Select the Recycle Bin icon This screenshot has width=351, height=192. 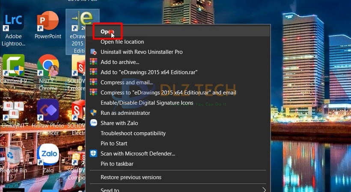coord(13,156)
